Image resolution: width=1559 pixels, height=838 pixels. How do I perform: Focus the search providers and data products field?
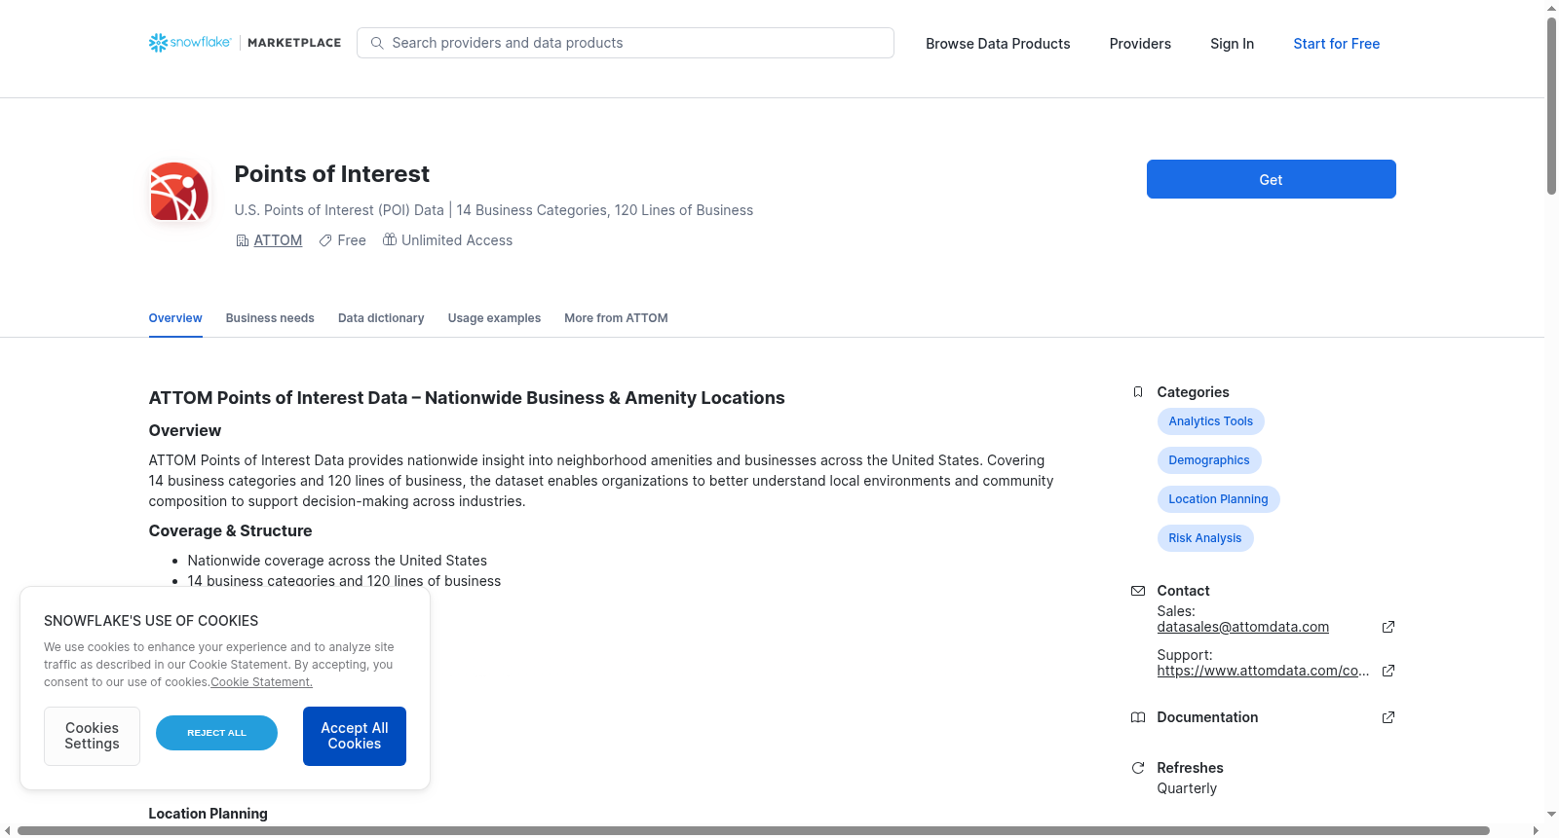(626, 43)
